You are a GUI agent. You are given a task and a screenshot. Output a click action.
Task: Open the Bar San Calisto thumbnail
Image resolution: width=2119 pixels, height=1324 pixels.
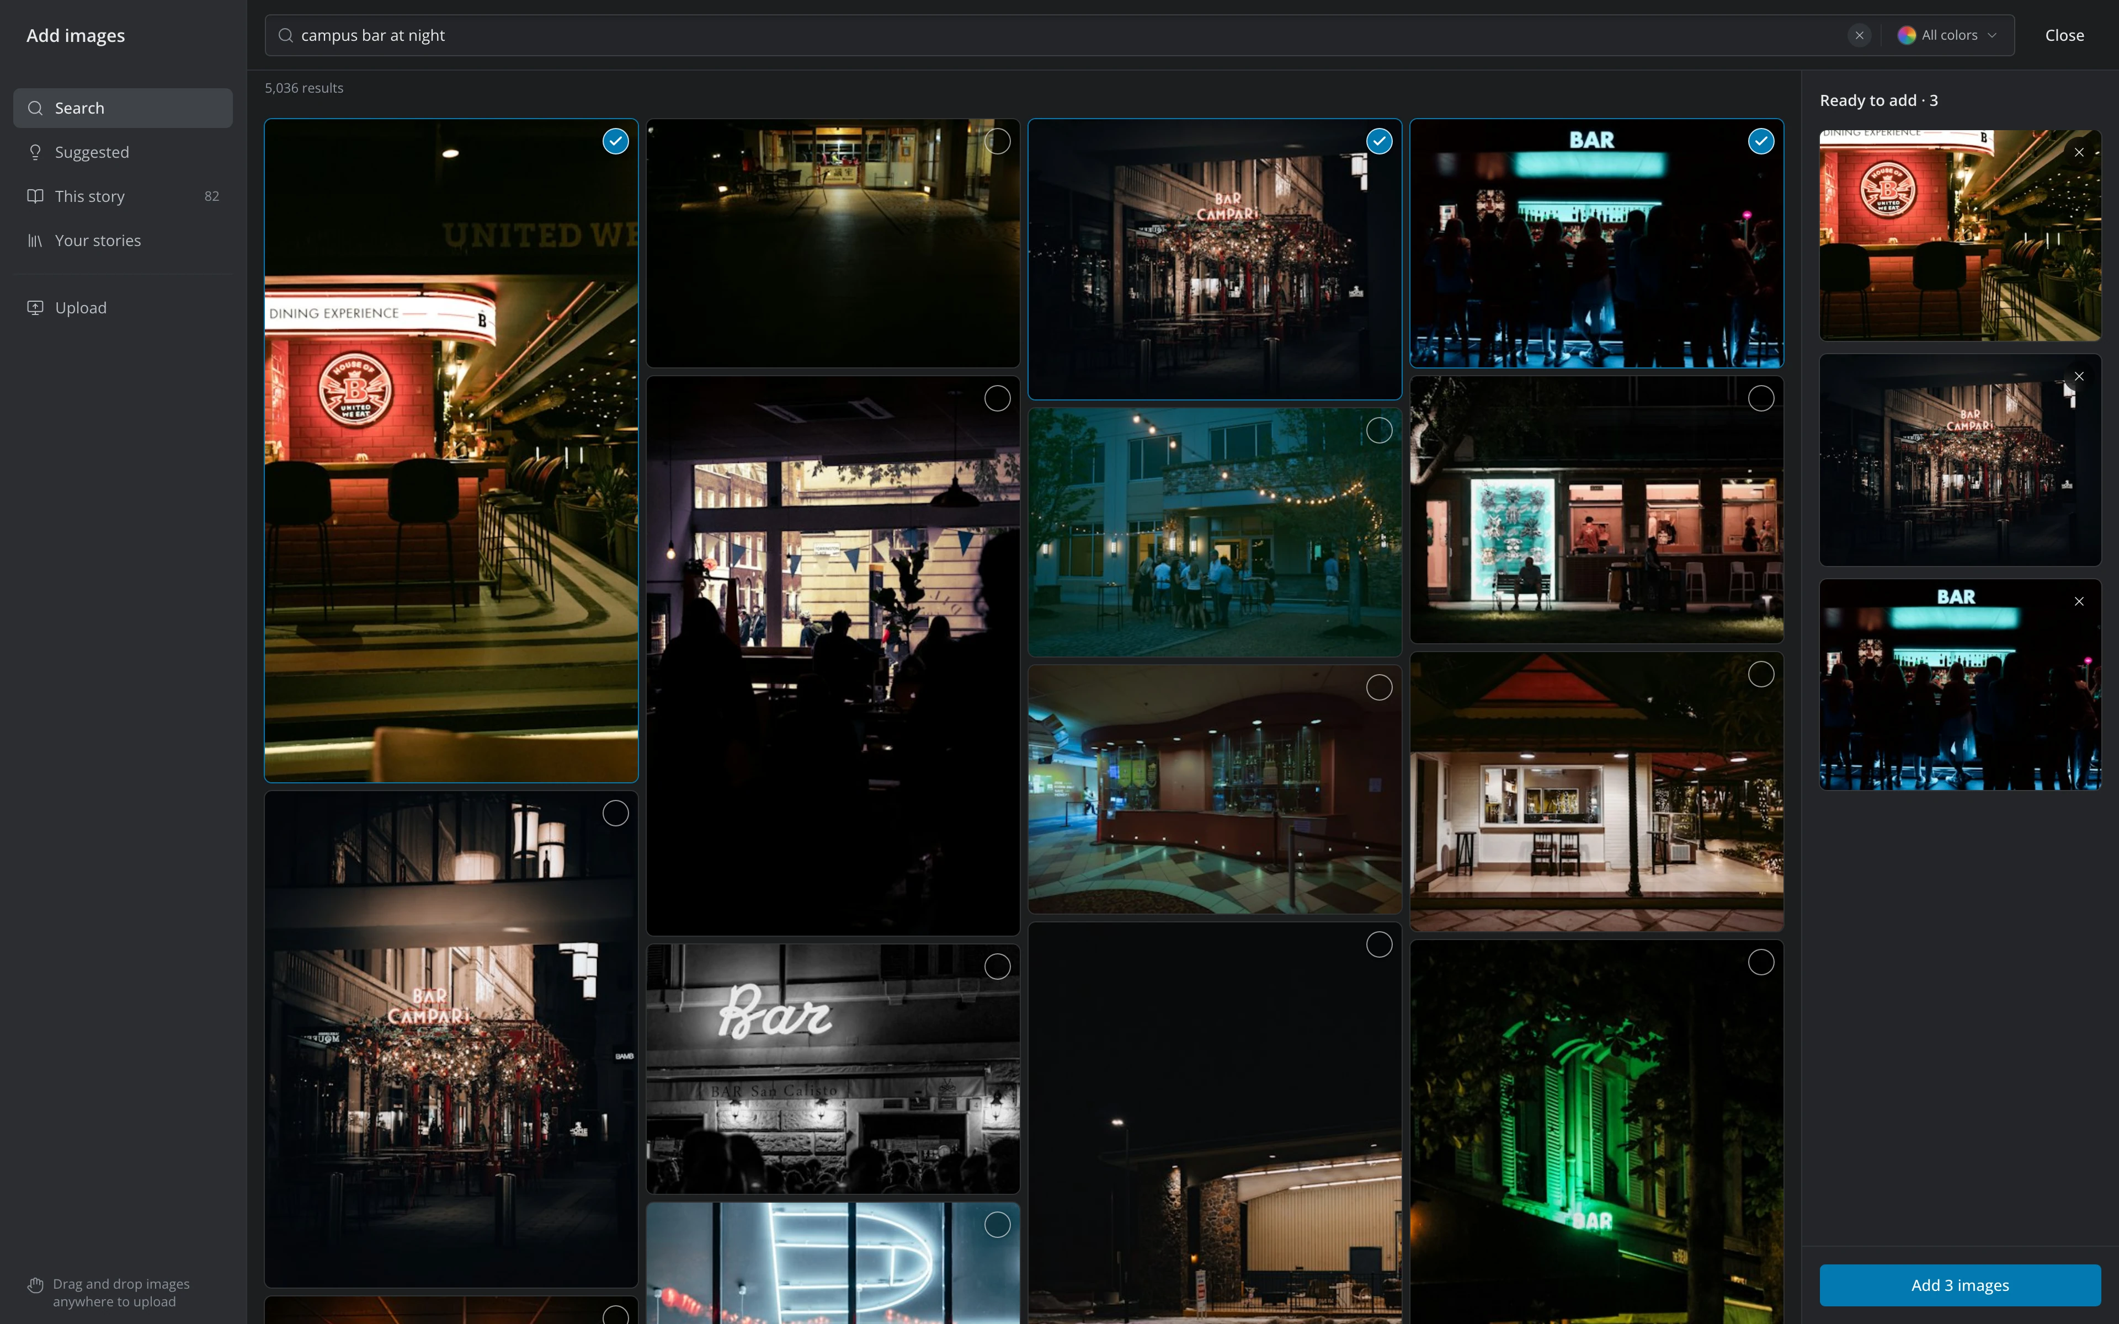(x=833, y=1069)
